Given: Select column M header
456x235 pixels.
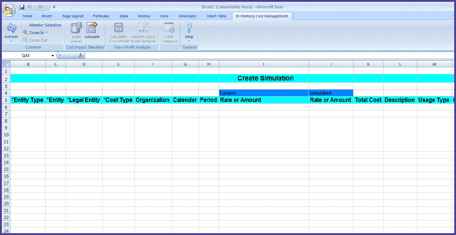Looking at the screenshot, I should [434, 64].
